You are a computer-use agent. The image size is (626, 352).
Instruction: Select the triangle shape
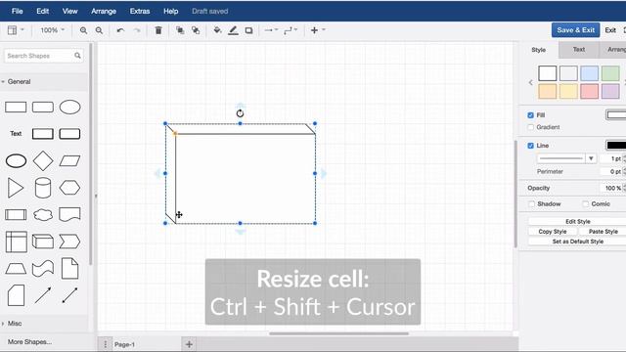(16, 188)
